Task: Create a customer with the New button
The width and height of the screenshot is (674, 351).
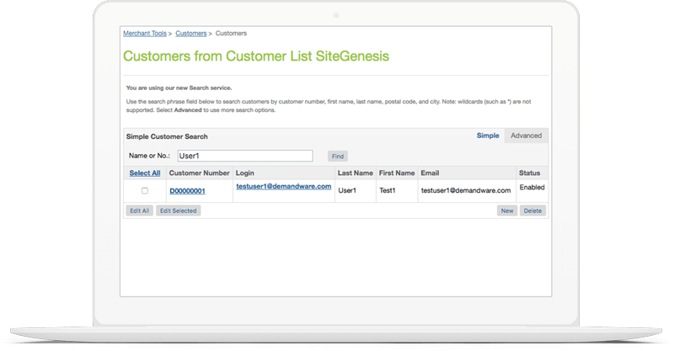Action: click(506, 210)
